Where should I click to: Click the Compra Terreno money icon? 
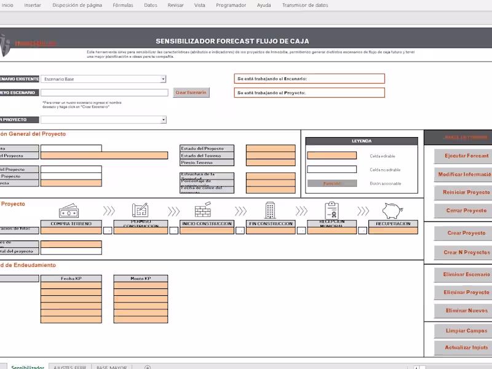coord(69,210)
